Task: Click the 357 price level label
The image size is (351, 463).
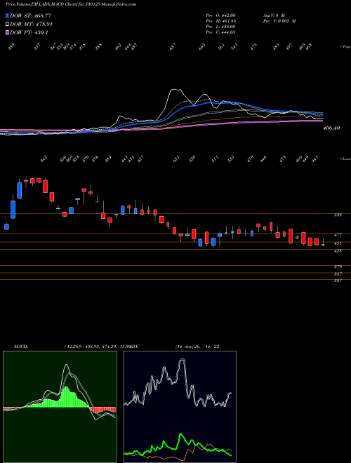Action: (x=338, y=274)
